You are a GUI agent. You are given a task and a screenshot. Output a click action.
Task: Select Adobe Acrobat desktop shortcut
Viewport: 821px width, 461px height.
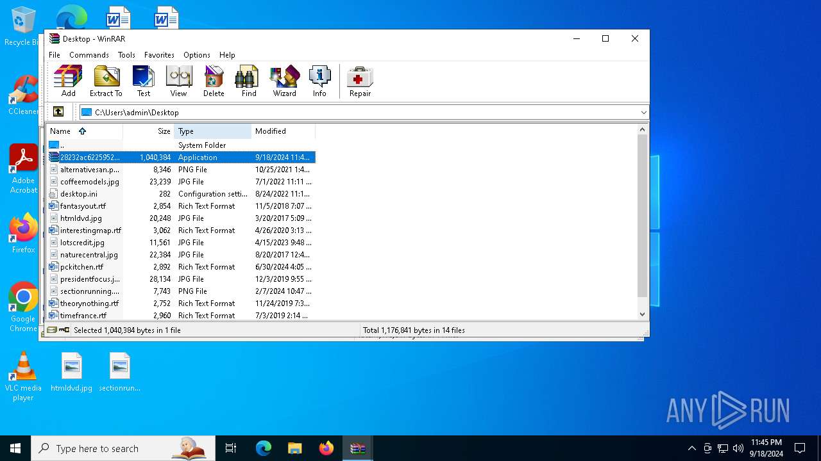24,169
